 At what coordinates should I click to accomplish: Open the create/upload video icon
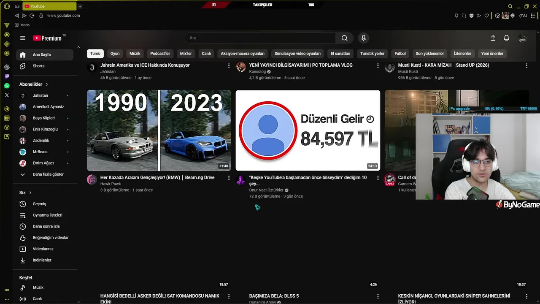(493, 38)
